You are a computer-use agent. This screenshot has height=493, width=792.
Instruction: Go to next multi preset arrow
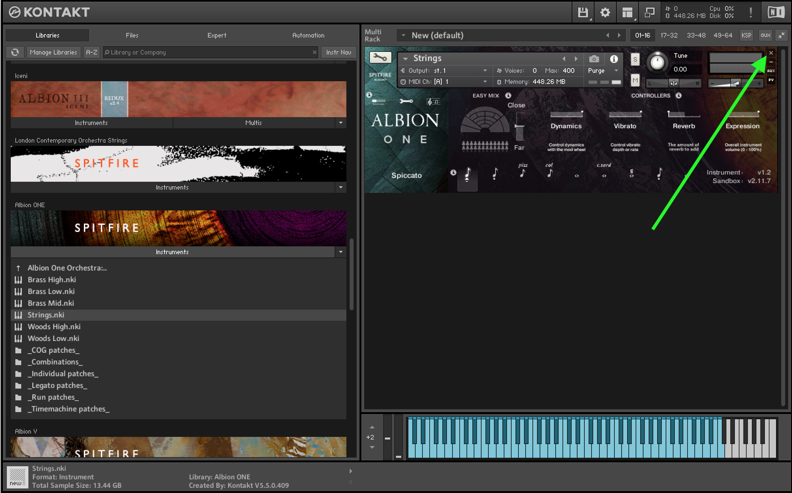point(619,35)
